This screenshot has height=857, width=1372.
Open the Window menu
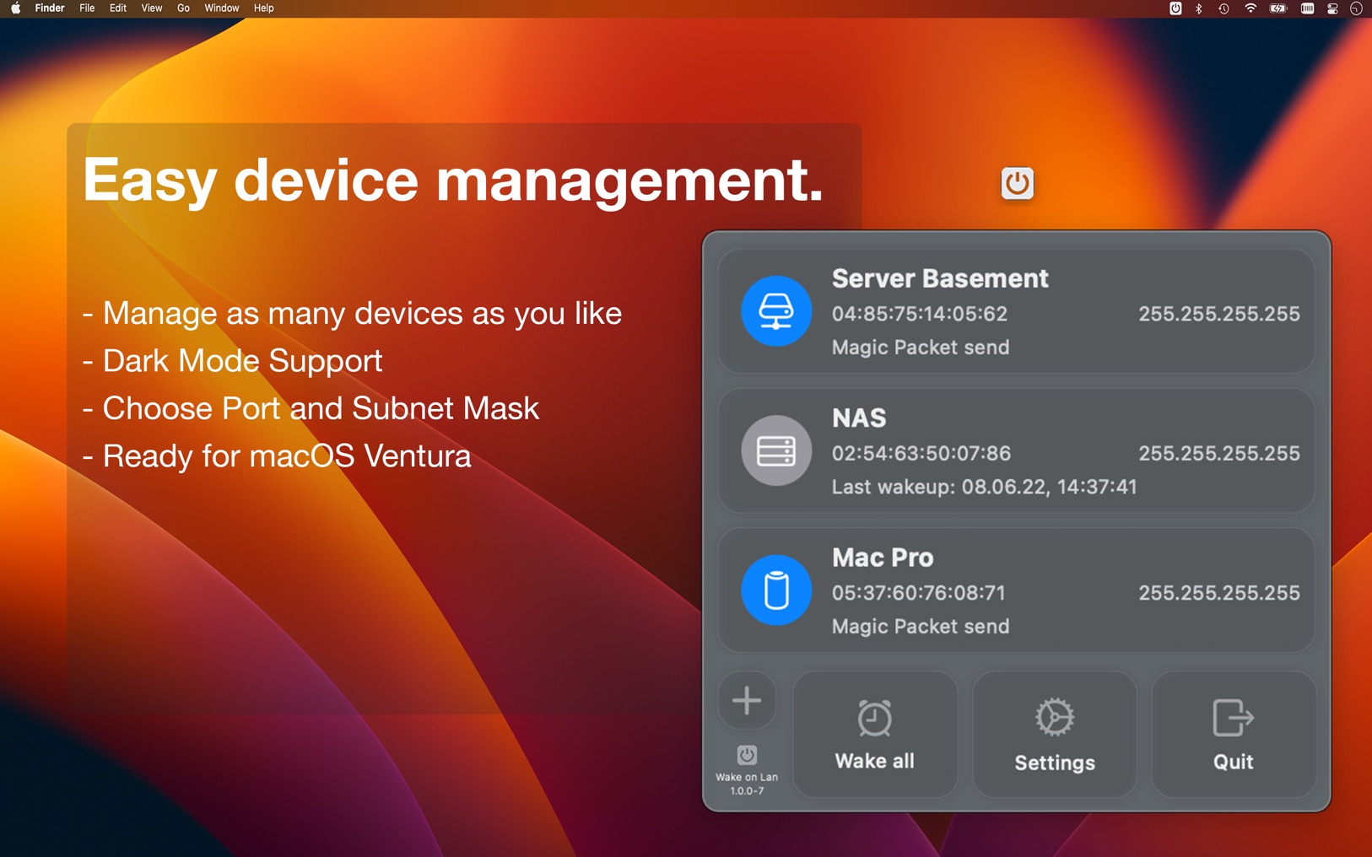[222, 8]
